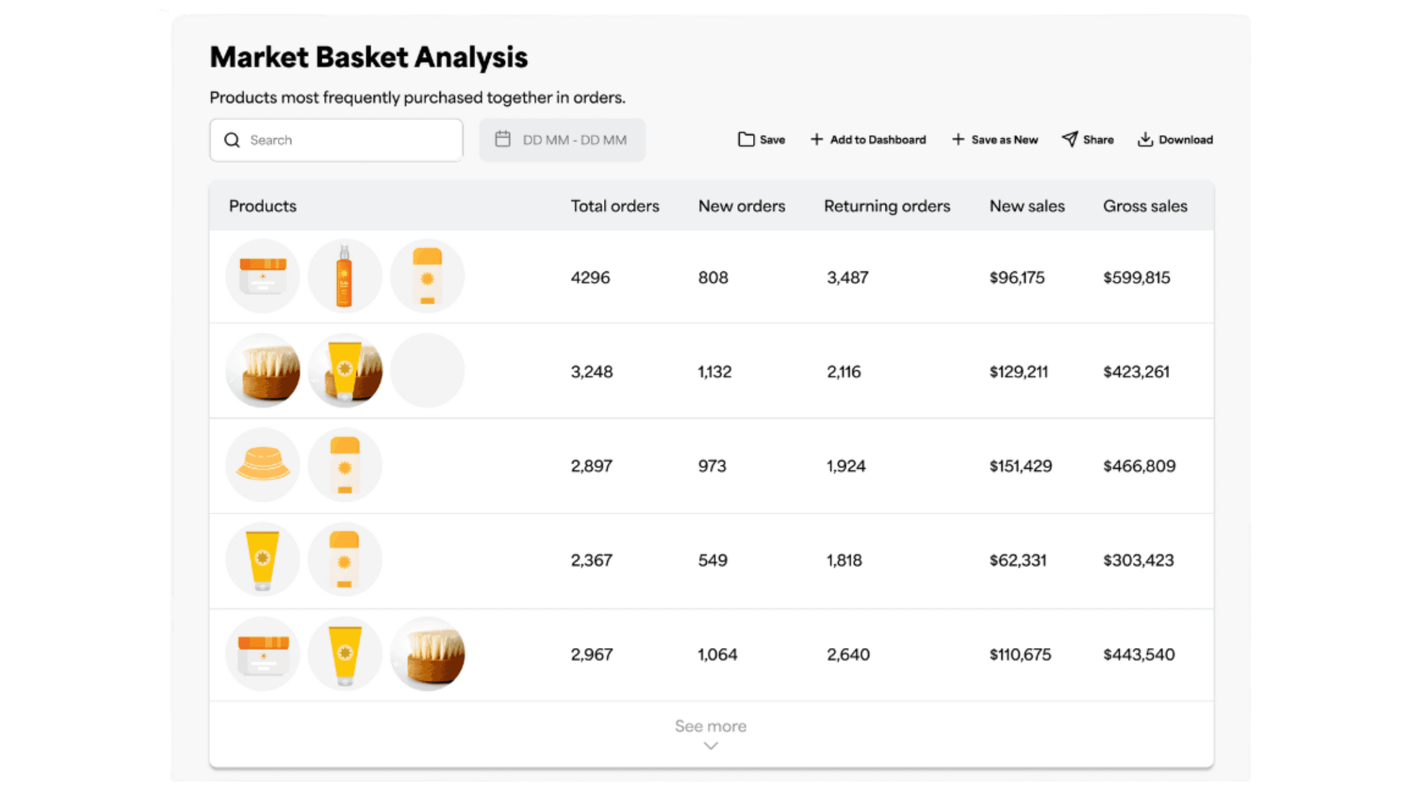Viewport: 1421px width, 799px height.
Task: Click the 1,924 returning orders cell
Action: pos(846,466)
